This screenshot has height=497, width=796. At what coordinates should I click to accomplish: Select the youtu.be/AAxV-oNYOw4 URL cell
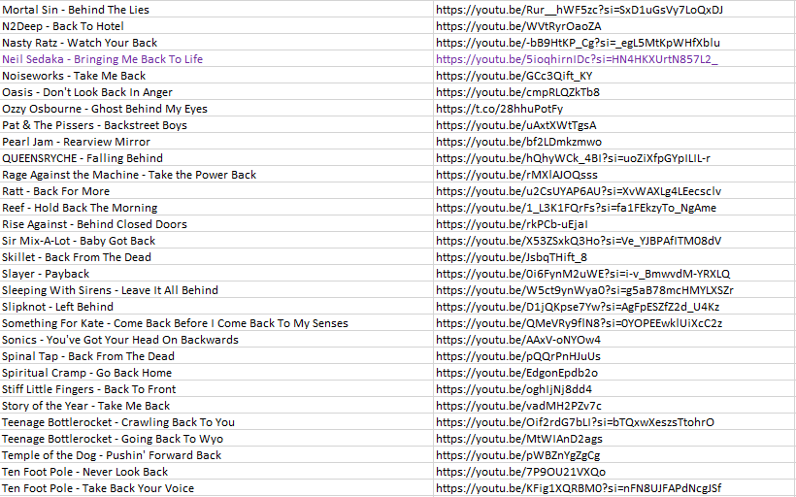(x=614, y=339)
